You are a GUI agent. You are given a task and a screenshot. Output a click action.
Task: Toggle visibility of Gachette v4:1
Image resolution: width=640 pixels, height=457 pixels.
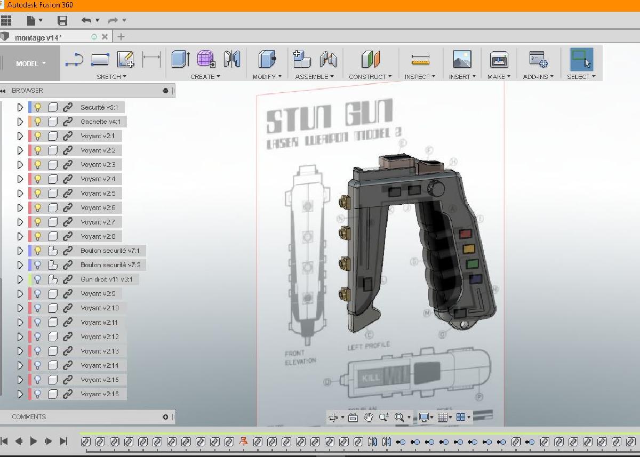tap(38, 122)
